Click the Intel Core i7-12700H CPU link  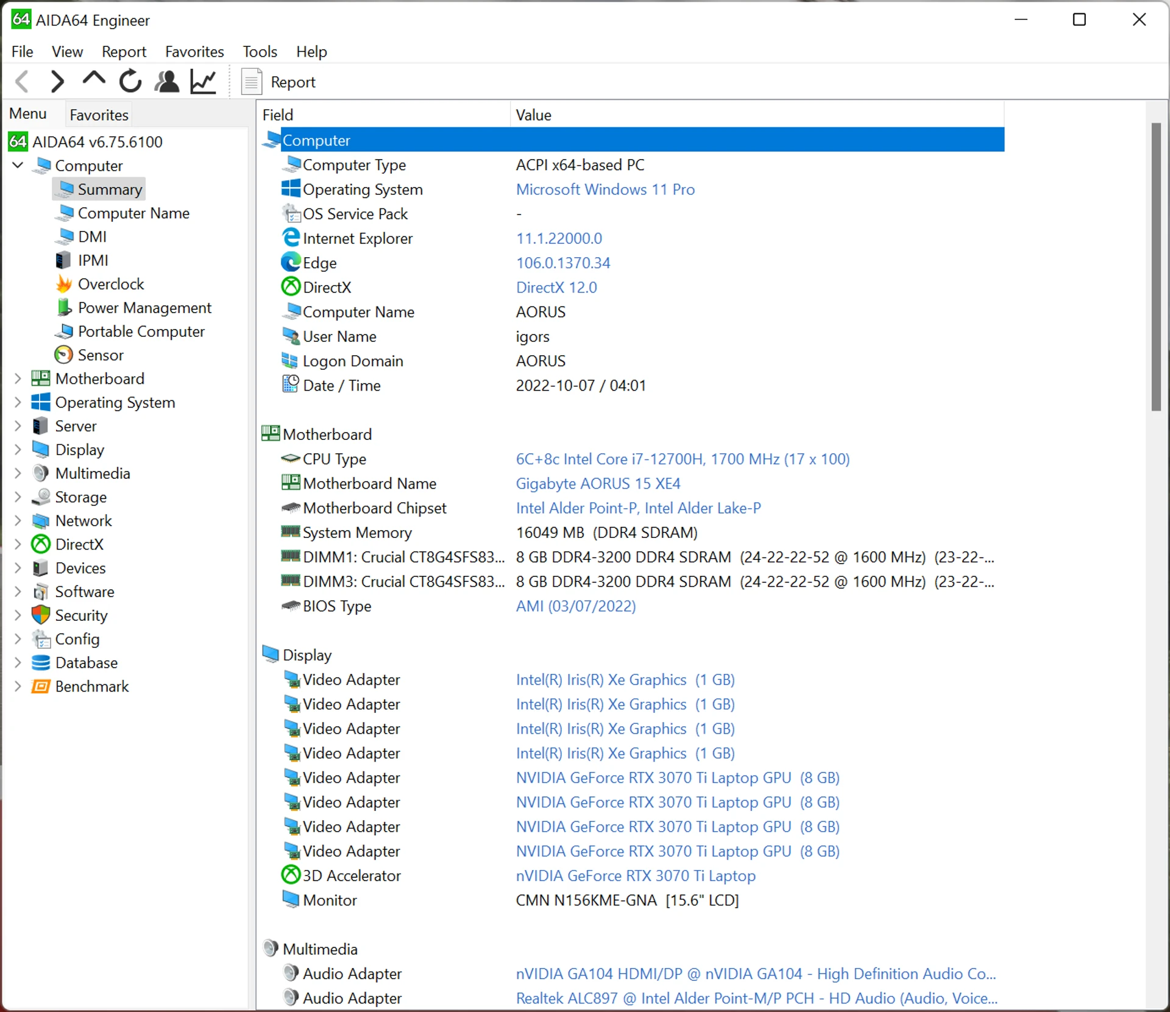pos(682,459)
